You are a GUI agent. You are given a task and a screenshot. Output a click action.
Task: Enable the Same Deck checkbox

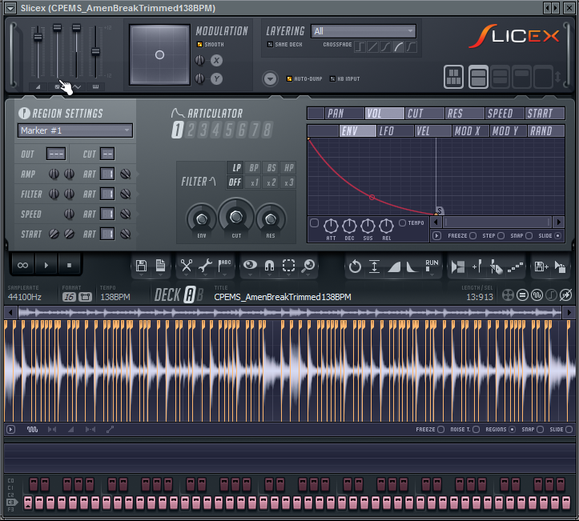pyautogui.click(x=271, y=44)
